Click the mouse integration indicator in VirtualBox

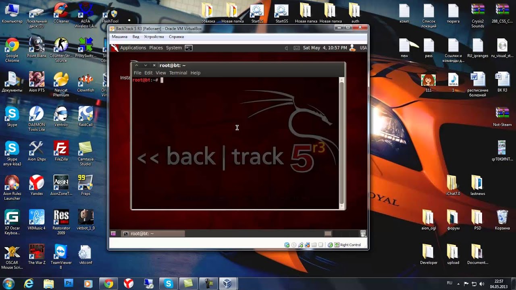[330, 245]
